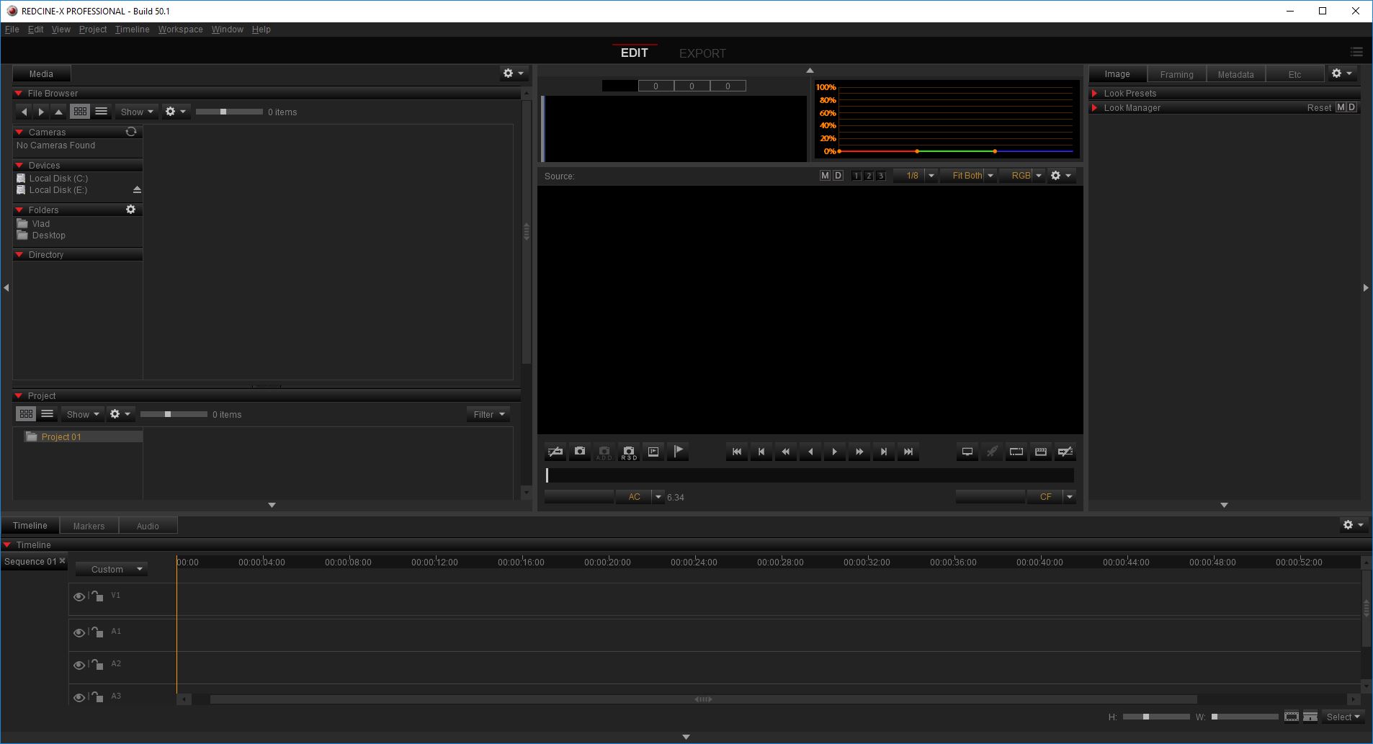Click the clapperboard icon under viewer
This screenshot has height=744, width=1373.
coord(1041,452)
